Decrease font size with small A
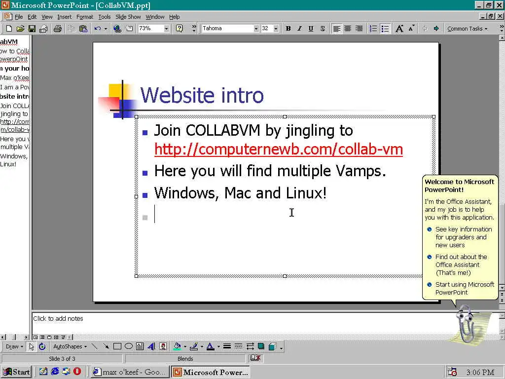Image resolution: width=505 pixels, height=379 pixels. [x=411, y=29]
